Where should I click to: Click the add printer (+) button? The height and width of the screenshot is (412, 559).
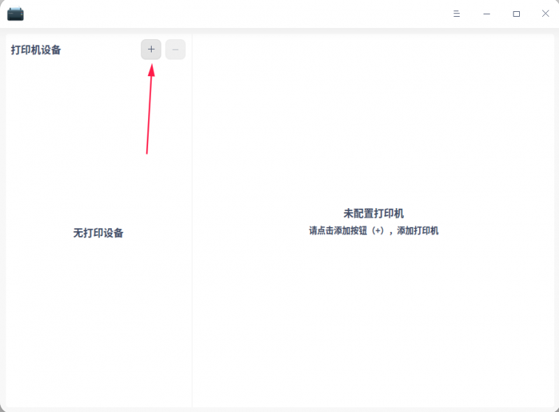point(151,49)
